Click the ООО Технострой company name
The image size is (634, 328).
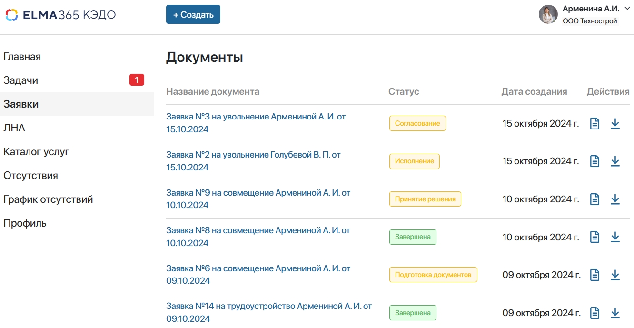(x=590, y=21)
